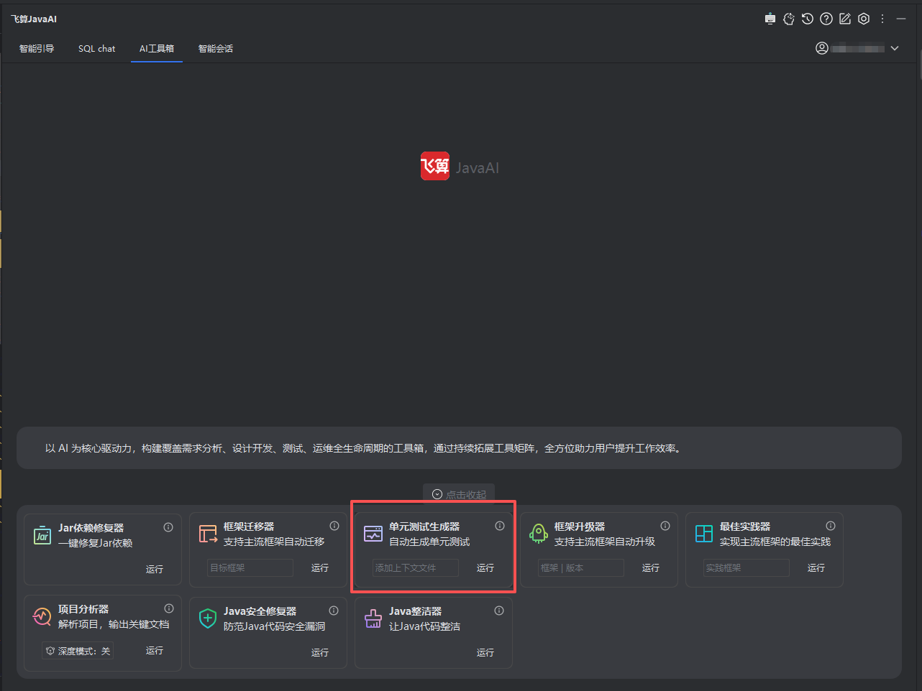Click the 最佳实践器 title text

(x=745, y=527)
